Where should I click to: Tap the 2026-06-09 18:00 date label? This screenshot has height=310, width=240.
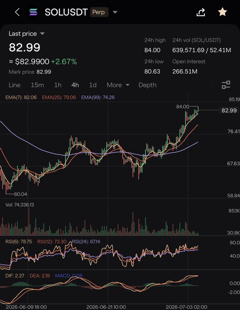[26, 307]
